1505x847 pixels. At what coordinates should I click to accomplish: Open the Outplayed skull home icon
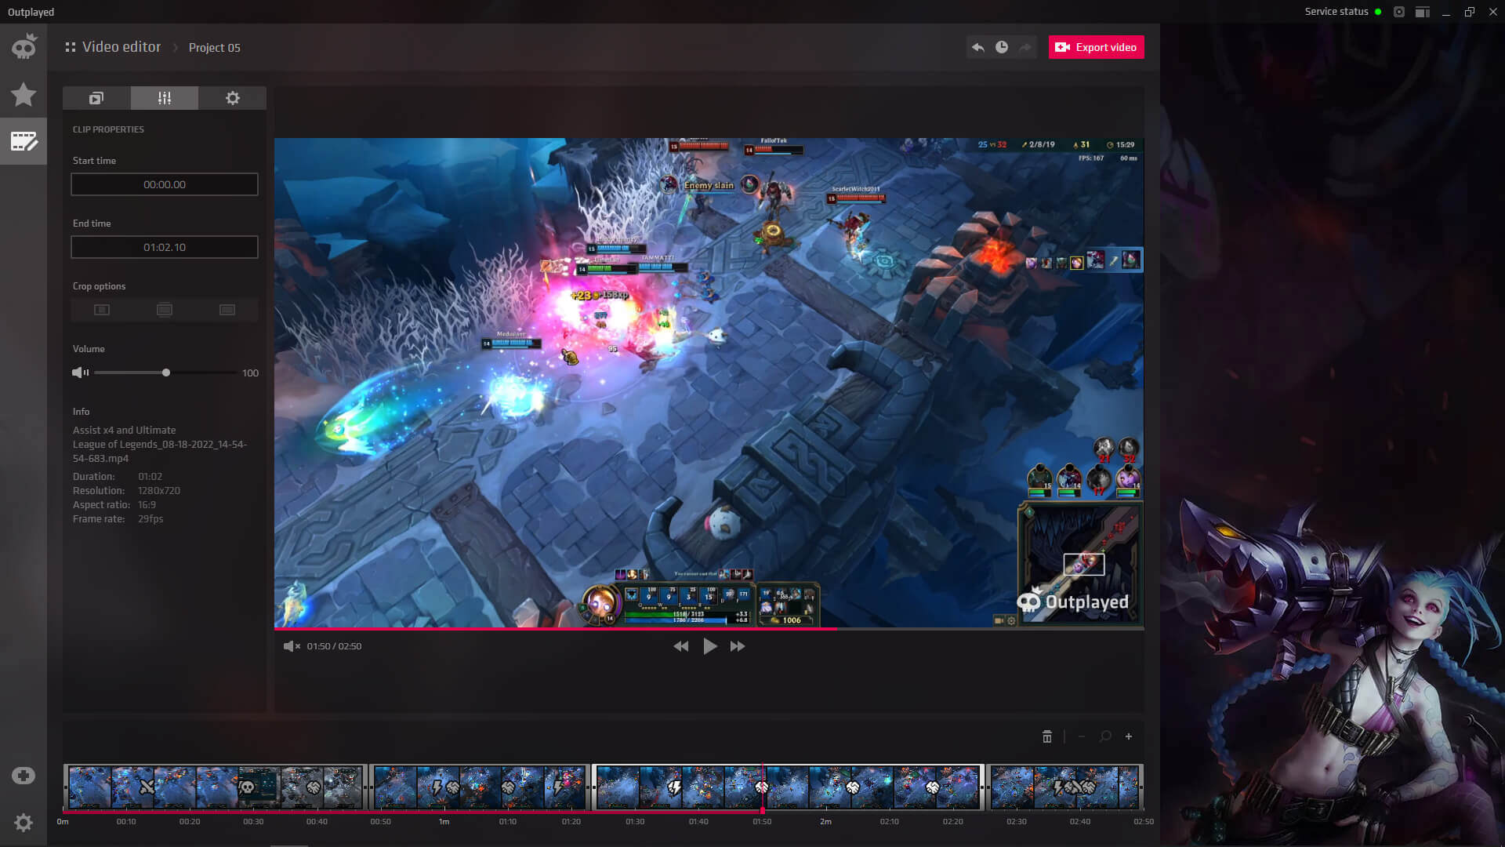click(x=24, y=45)
